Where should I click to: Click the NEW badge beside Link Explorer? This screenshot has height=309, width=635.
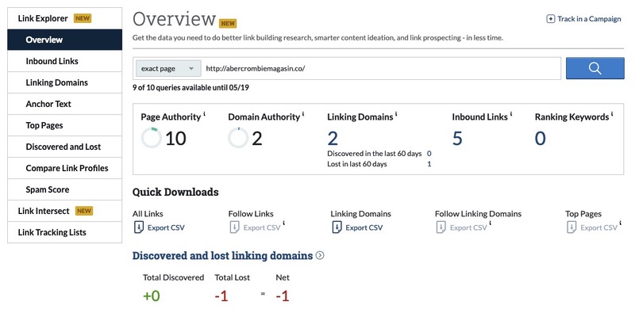pyautogui.click(x=83, y=18)
